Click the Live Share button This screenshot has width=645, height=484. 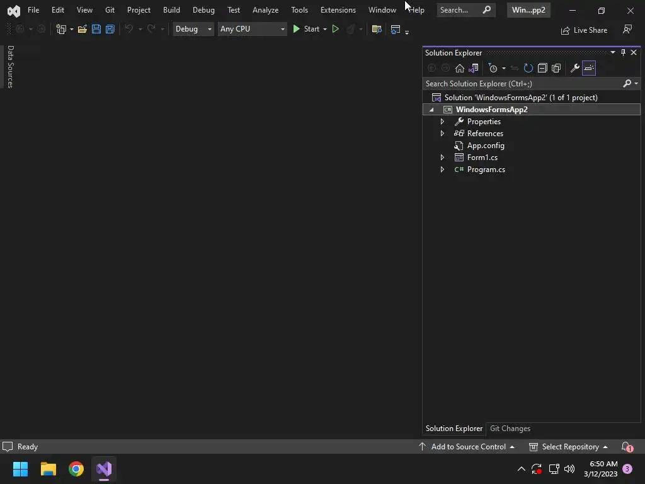[584, 30]
